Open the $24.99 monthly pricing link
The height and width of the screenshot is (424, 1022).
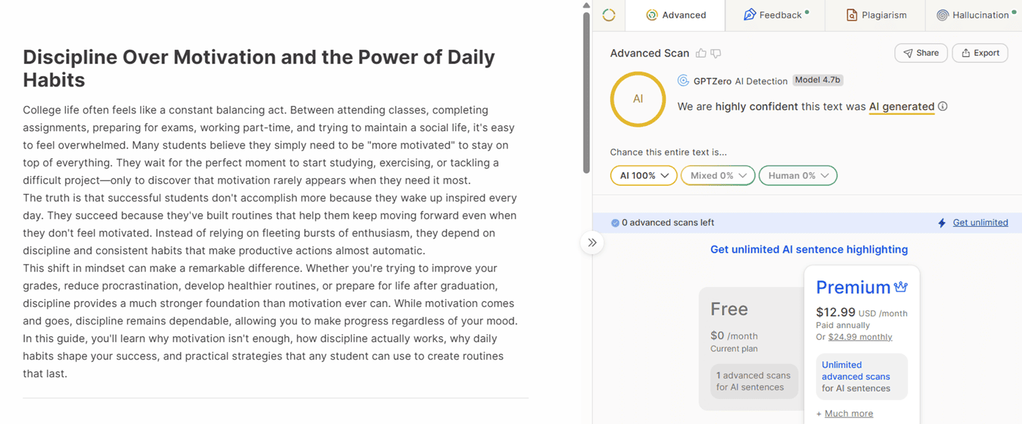[x=860, y=337]
